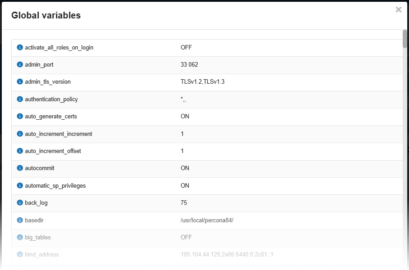The width and height of the screenshot is (409, 270).
Task: Show info for auto_generate_certs variable
Action: [20, 117]
